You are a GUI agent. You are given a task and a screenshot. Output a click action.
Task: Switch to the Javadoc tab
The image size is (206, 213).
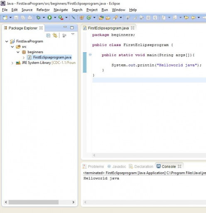117,166
